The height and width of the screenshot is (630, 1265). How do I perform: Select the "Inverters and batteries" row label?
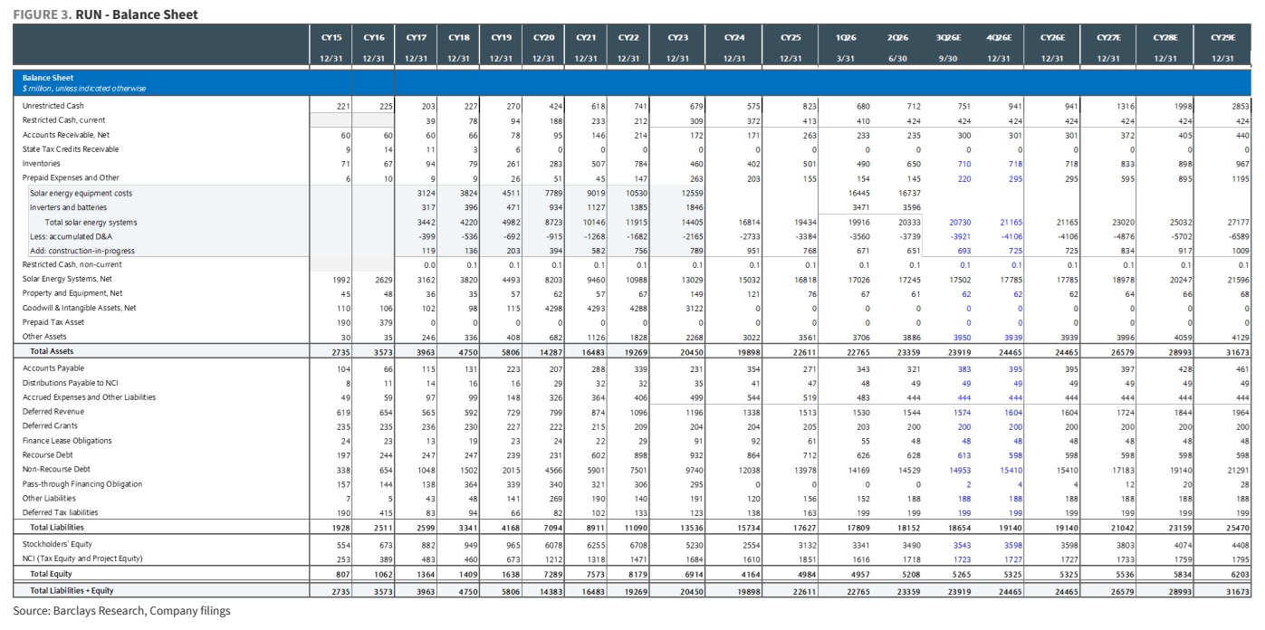click(69, 207)
